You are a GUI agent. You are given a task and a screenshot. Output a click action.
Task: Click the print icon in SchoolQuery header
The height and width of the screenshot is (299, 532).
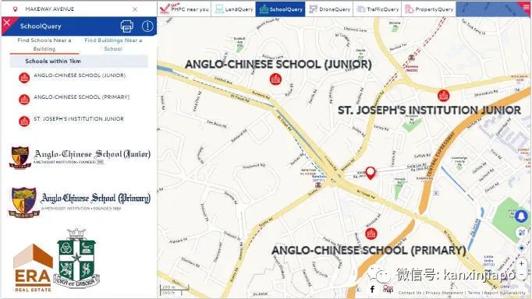coord(127,26)
